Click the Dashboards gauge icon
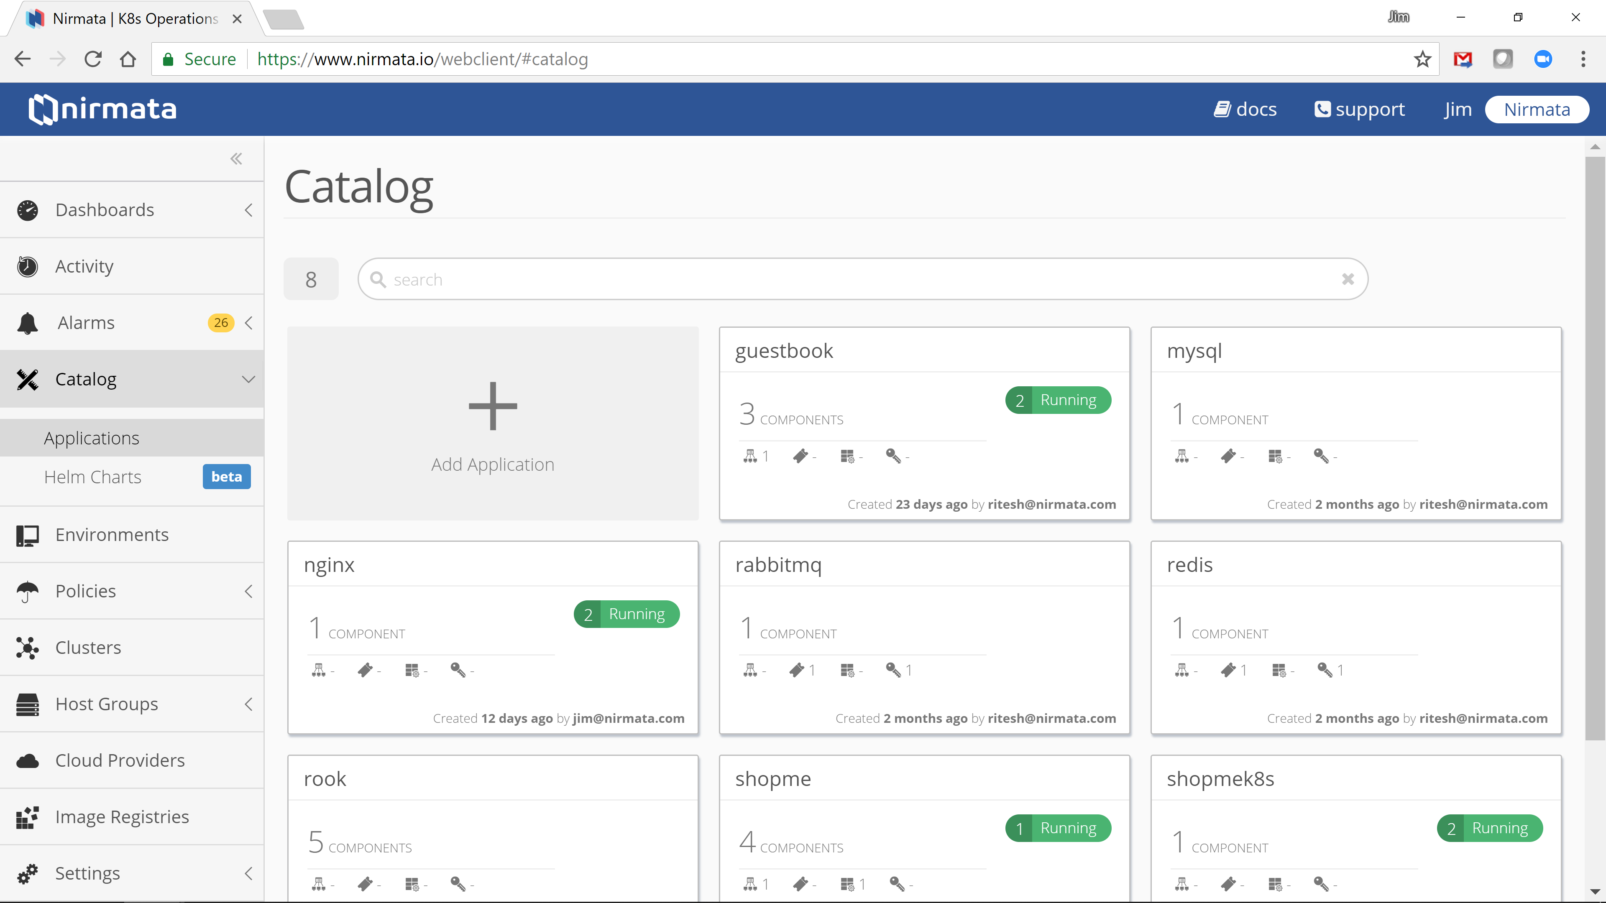The image size is (1606, 903). (x=28, y=210)
